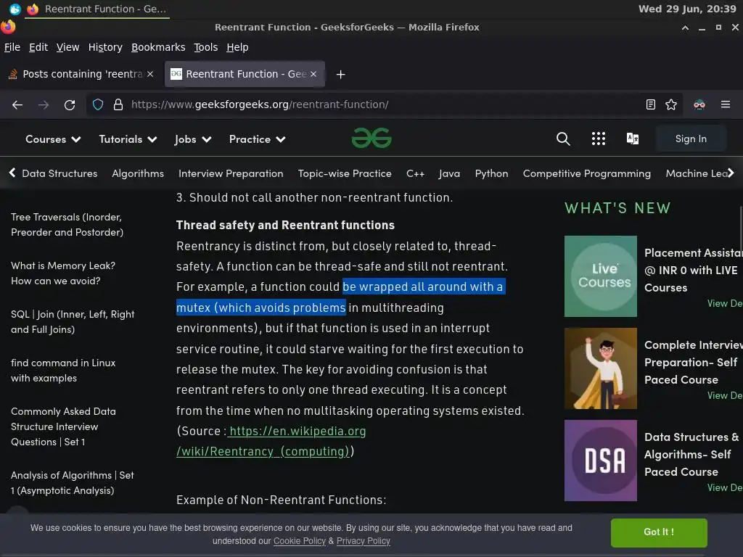Switch to 'Posts containing reentra' tab
Screen dimensions: 743x557
tap(81, 75)
